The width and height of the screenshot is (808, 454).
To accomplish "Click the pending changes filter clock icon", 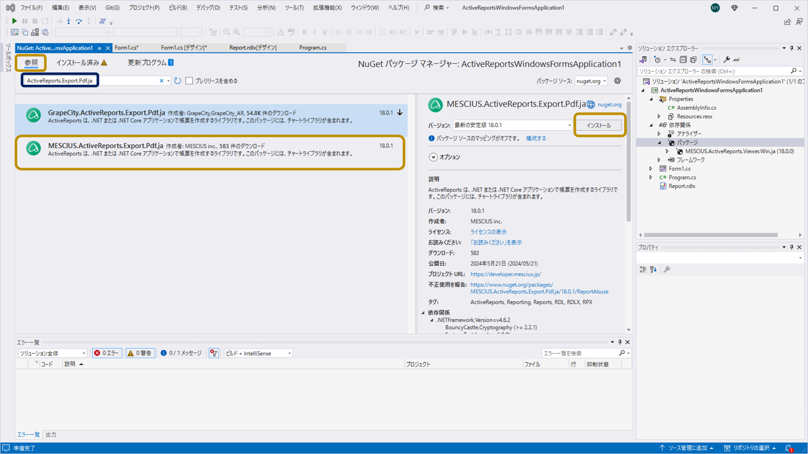I will pyautogui.click(x=657, y=60).
